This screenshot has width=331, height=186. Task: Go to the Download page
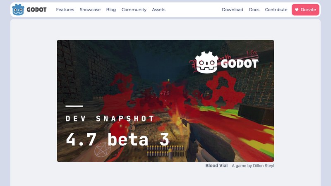tap(233, 10)
